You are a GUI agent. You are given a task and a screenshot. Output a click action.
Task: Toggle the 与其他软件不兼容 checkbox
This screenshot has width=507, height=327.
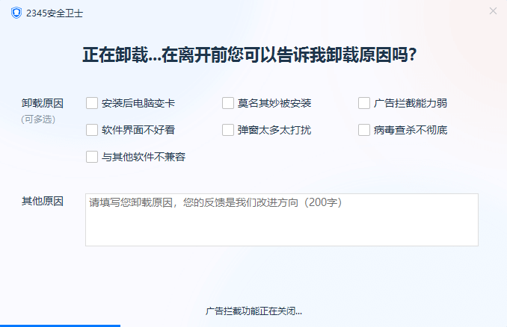(x=92, y=157)
